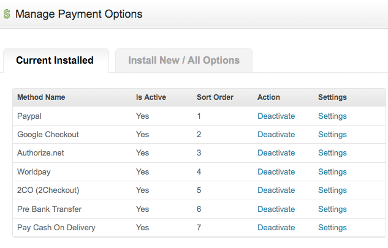Click the Is Active column header
Image resolution: width=388 pixels, height=248 pixels.
click(x=151, y=97)
